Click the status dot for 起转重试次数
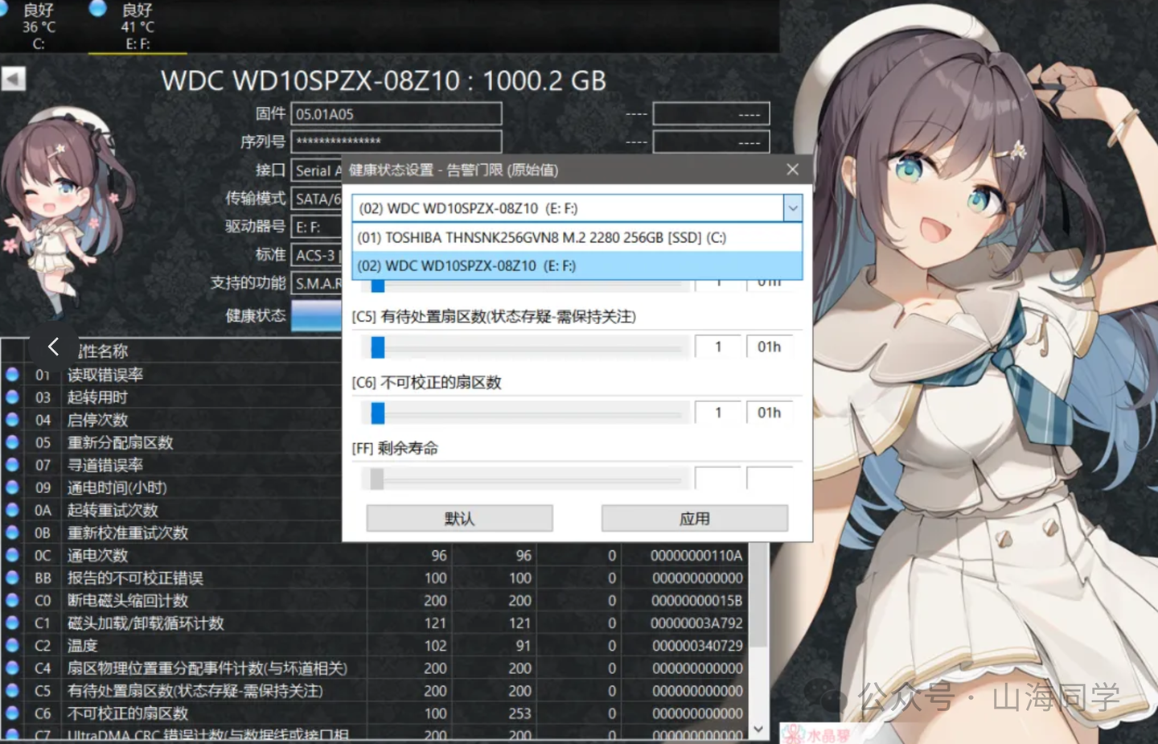Image resolution: width=1158 pixels, height=744 pixels. click(12, 509)
